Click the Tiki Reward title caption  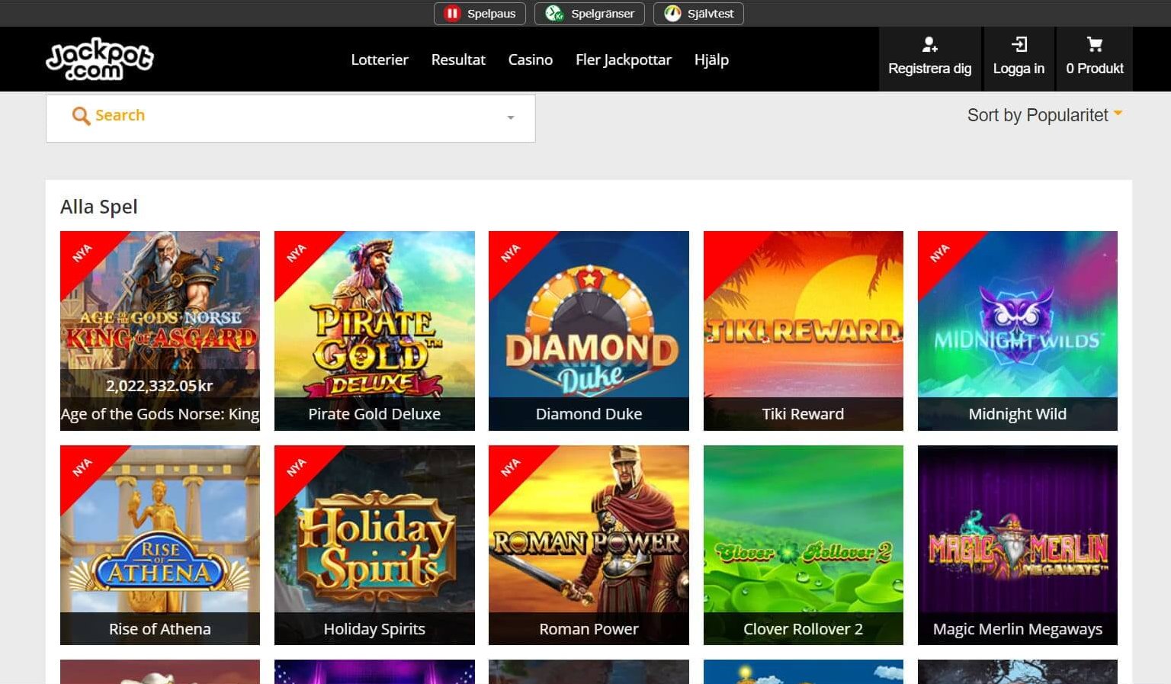pos(803,414)
